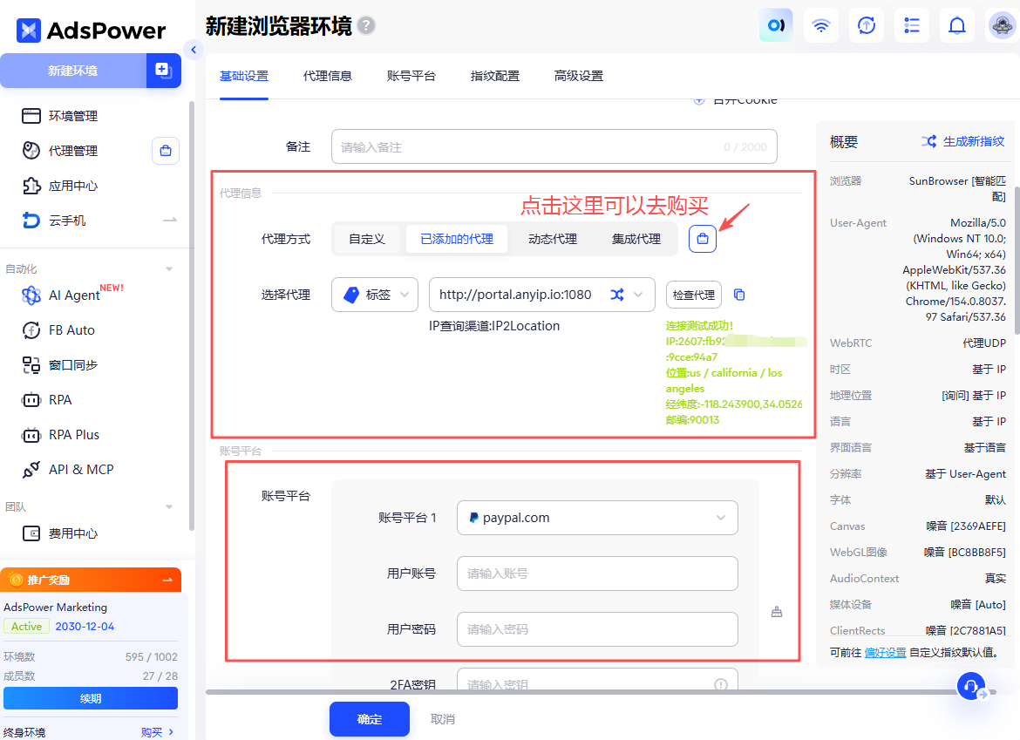Click the shuffle icon in proxy selector

pyautogui.click(x=616, y=295)
